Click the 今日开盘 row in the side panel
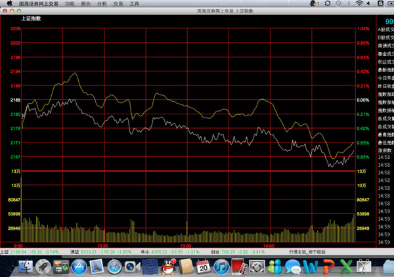The image size is (394, 277). (x=385, y=78)
